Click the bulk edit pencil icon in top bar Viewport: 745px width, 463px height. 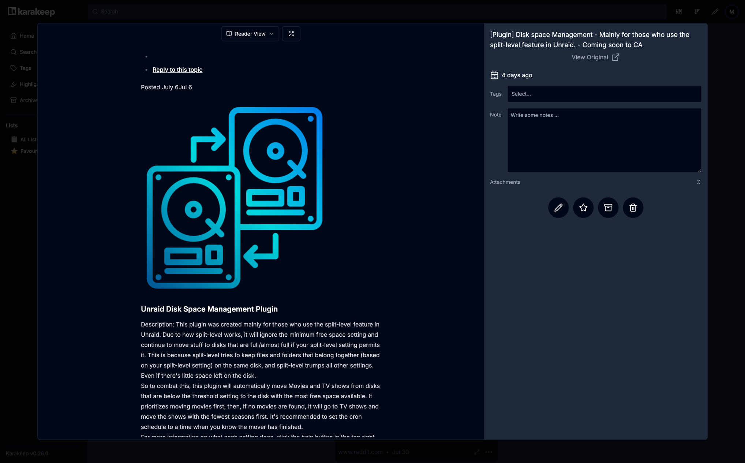pyautogui.click(x=715, y=12)
